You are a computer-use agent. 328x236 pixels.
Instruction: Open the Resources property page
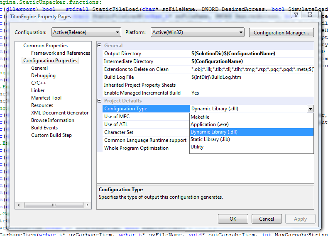point(42,105)
